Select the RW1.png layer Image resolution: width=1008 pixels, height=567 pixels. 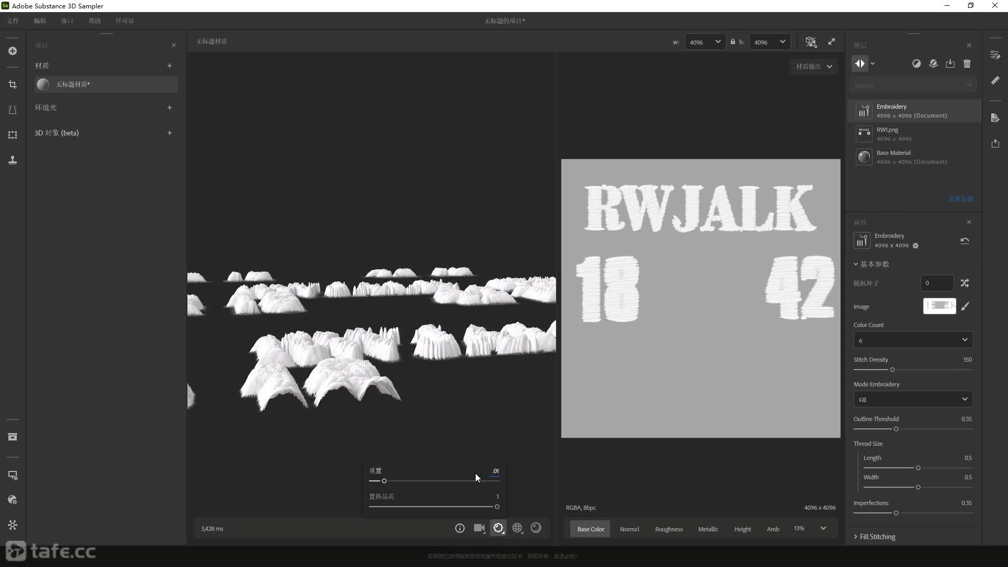(913, 134)
